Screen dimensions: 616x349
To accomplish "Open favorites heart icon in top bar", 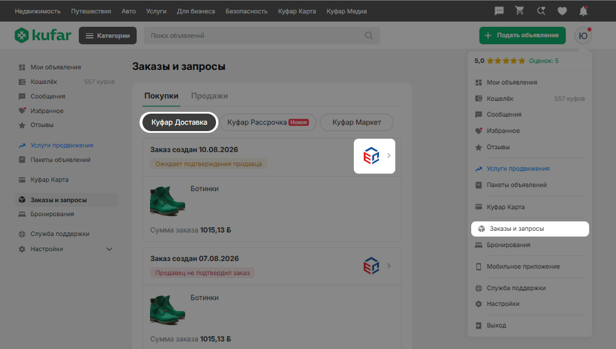I will [562, 12].
